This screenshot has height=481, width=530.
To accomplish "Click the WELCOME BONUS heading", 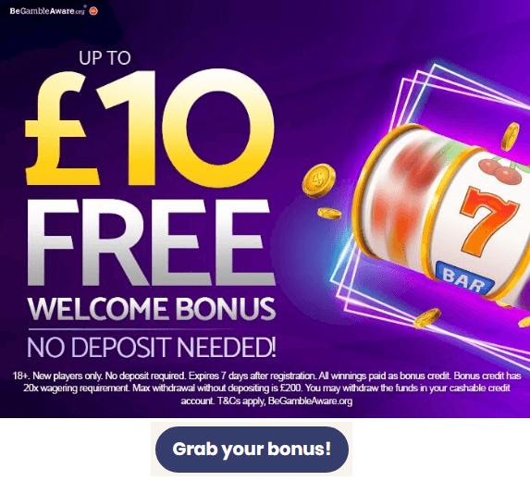I will tap(152, 309).
